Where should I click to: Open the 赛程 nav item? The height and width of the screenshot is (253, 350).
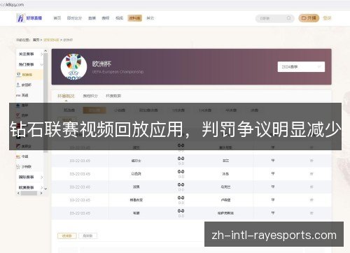pyautogui.click(x=106, y=18)
